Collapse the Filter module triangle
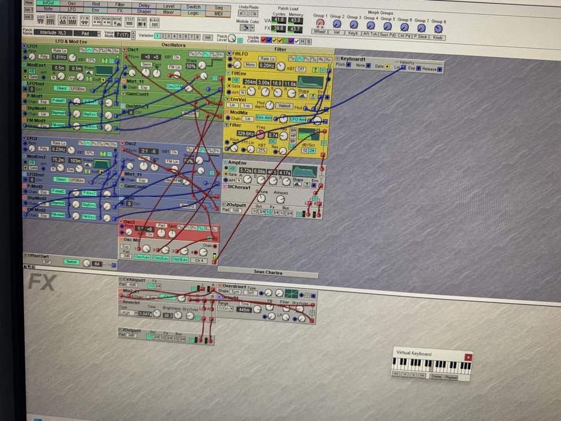 227,124
